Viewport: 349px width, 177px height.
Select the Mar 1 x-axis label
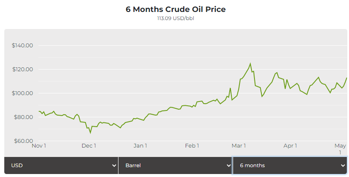pyautogui.click(x=239, y=146)
